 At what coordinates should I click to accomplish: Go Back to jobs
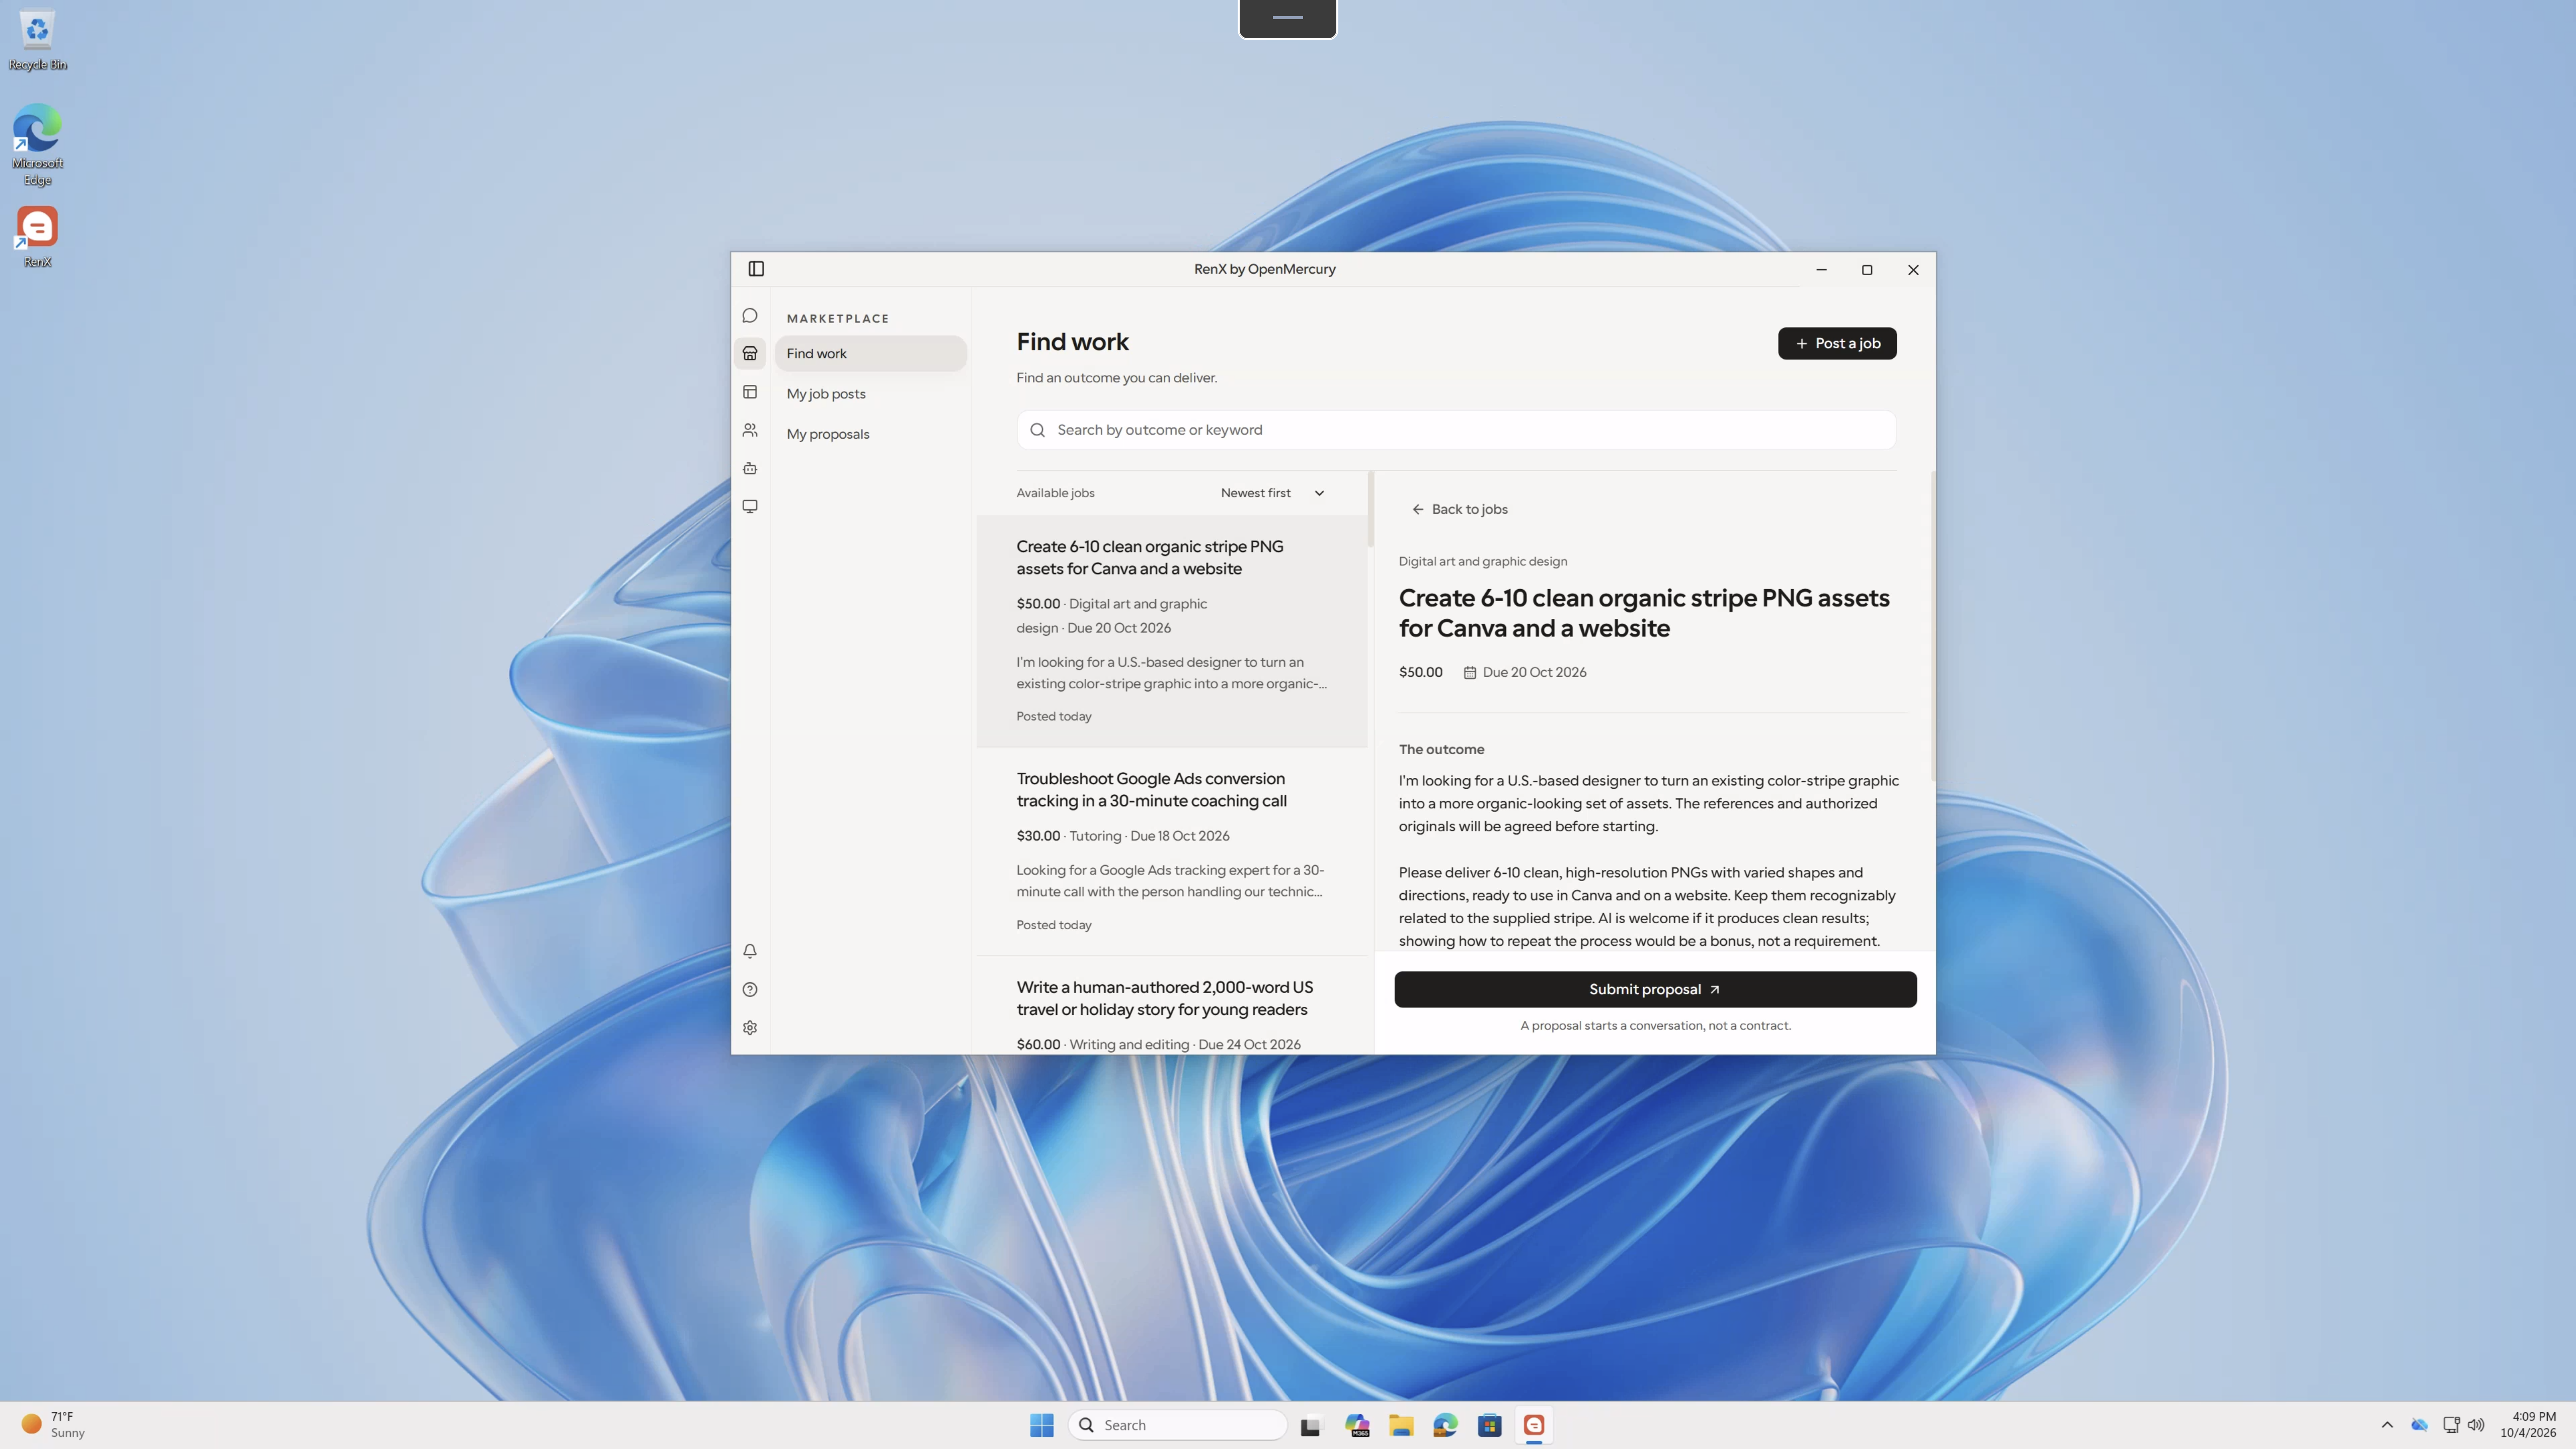click(x=1460, y=509)
